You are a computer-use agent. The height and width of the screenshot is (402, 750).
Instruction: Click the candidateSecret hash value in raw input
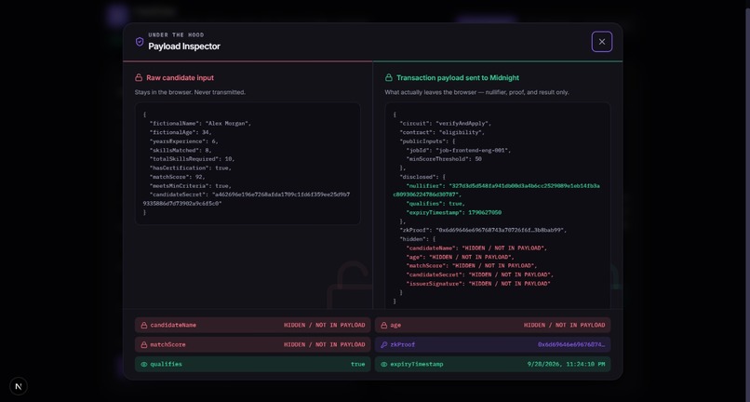click(247, 199)
